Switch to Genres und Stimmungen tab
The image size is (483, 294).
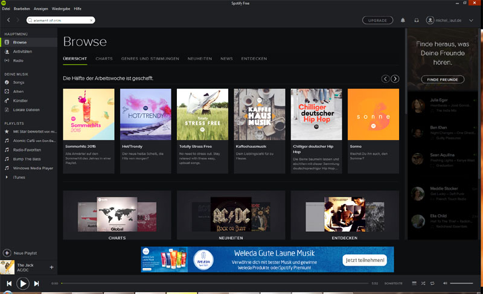150,59
